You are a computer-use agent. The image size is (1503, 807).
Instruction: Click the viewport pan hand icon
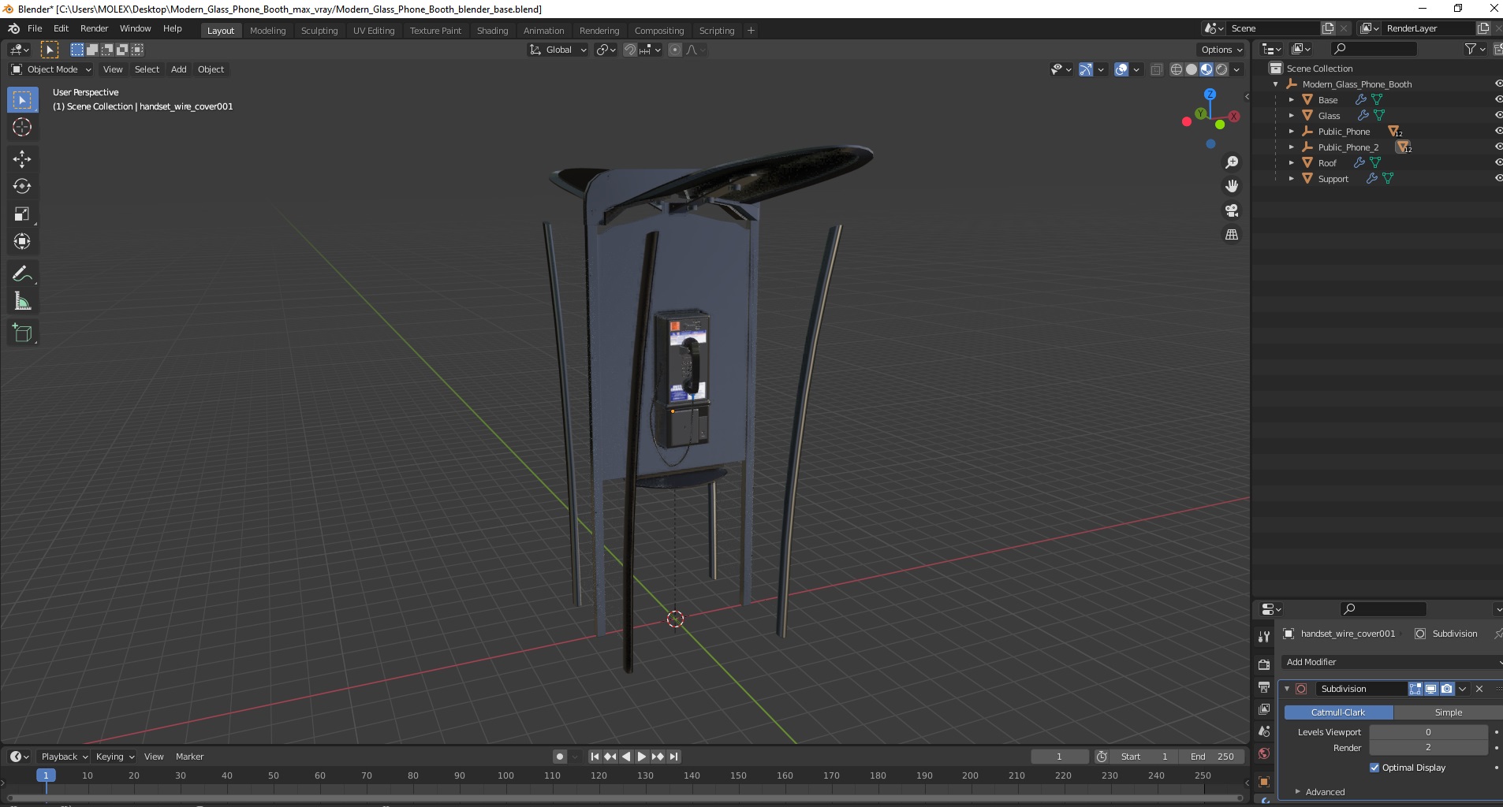pos(1231,186)
